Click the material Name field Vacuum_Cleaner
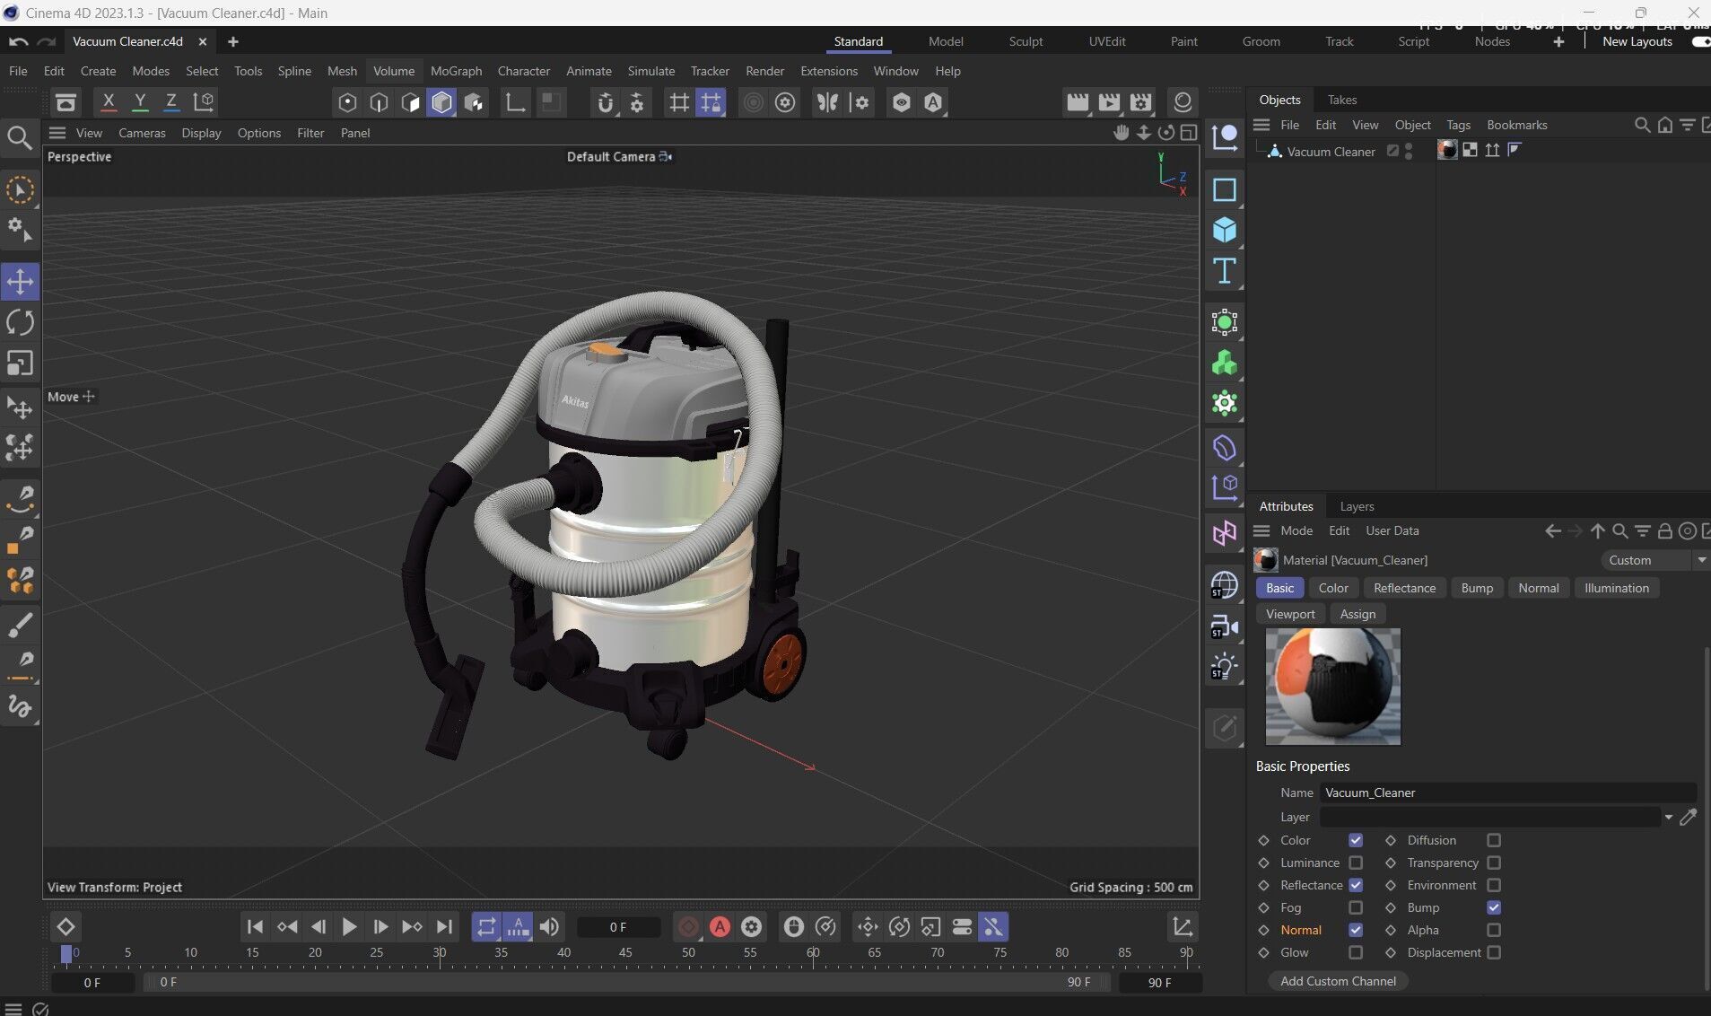The height and width of the screenshot is (1016, 1711). [1507, 793]
